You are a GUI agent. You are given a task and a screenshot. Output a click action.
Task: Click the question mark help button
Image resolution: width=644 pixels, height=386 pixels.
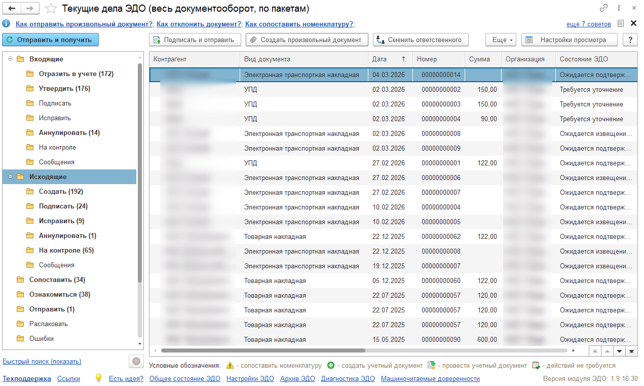(x=630, y=40)
